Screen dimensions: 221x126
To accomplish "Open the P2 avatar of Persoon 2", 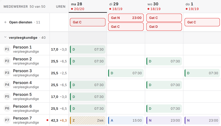I will (x=7, y=61).
